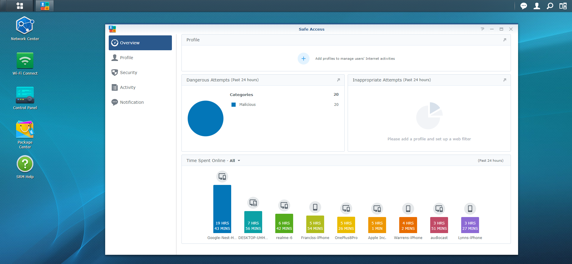572x264 pixels.
Task: Click the 'Malicious' category label
Action: [x=248, y=105]
